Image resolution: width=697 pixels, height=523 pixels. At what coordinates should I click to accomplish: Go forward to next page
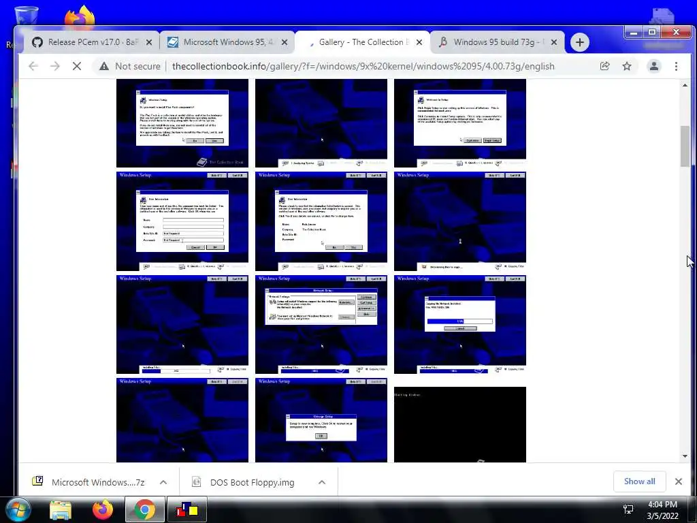[55, 66]
